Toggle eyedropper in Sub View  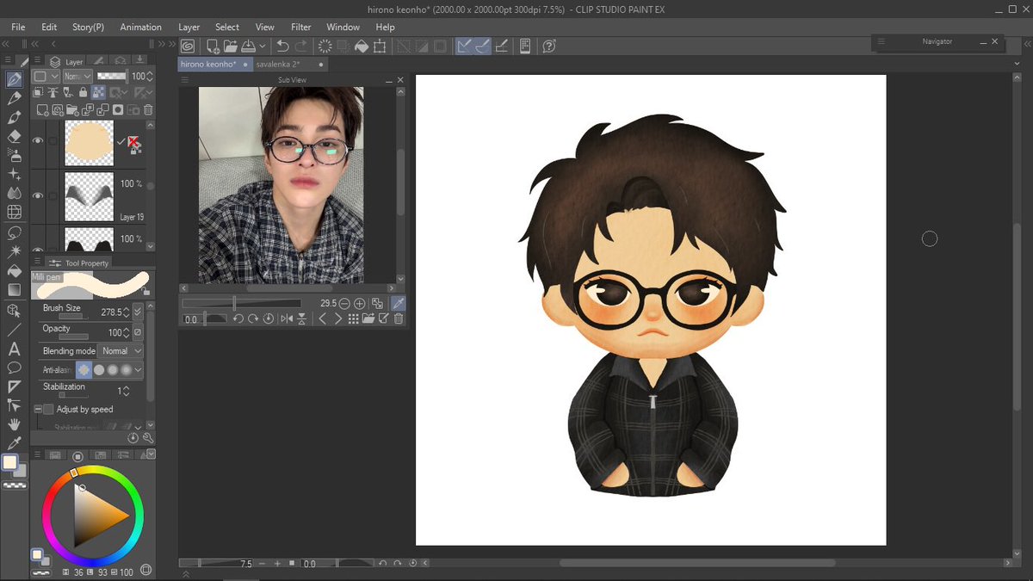point(398,303)
